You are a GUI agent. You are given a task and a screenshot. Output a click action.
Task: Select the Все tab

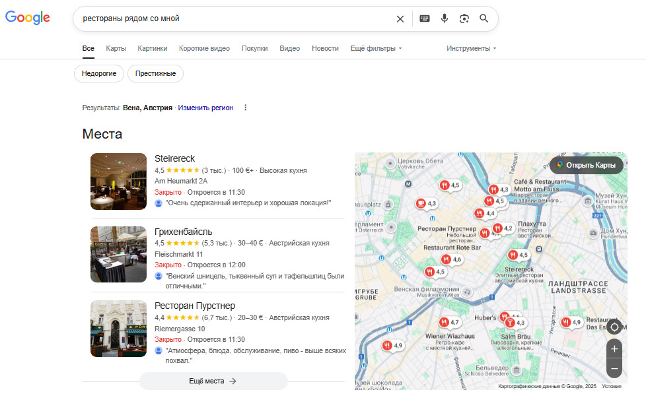(88, 48)
